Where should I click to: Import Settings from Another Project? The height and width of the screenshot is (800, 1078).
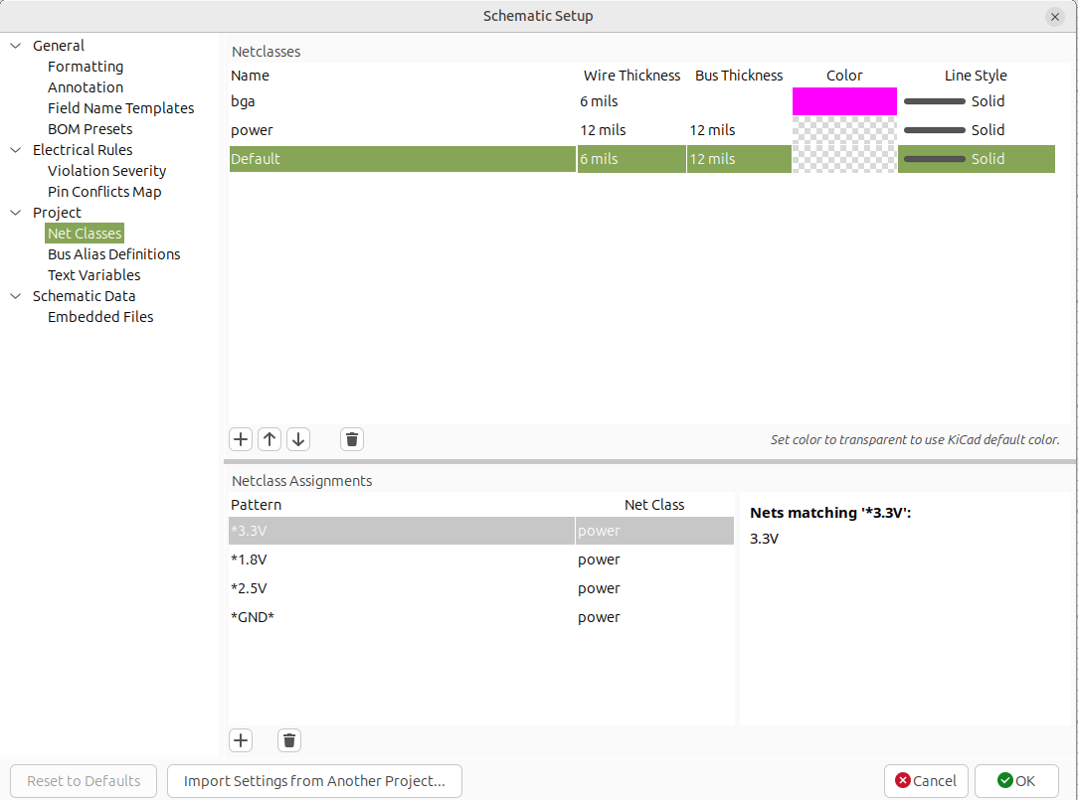[x=314, y=781]
